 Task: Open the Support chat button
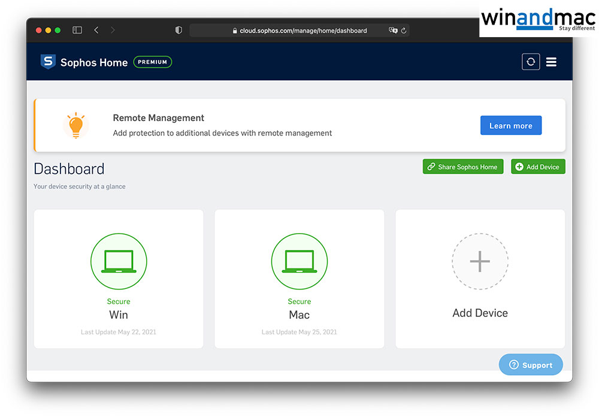(531, 365)
